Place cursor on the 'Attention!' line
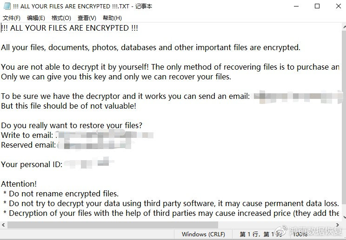 click(x=19, y=184)
